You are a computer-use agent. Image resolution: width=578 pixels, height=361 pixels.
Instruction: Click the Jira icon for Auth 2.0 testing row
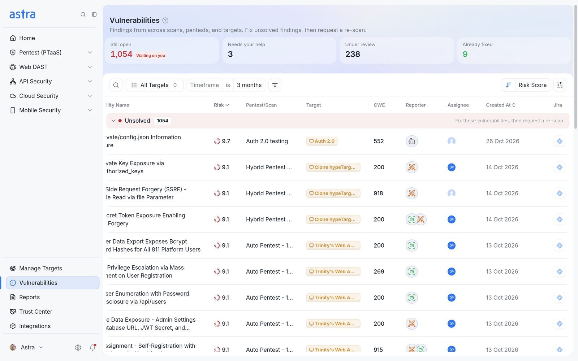coord(560,141)
